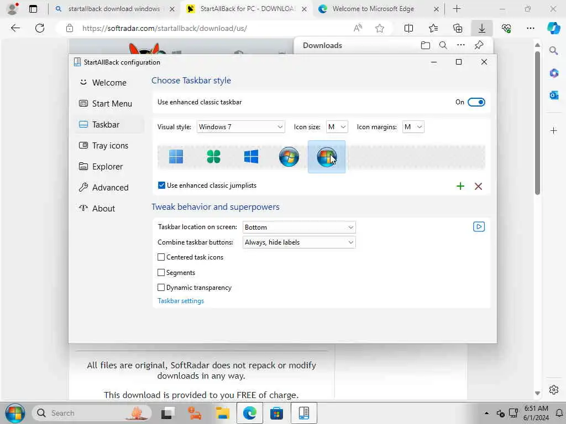Image resolution: width=566 pixels, height=424 pixels.
Task: Open the Icon size dropdown
Action: [x=337, y=127]
